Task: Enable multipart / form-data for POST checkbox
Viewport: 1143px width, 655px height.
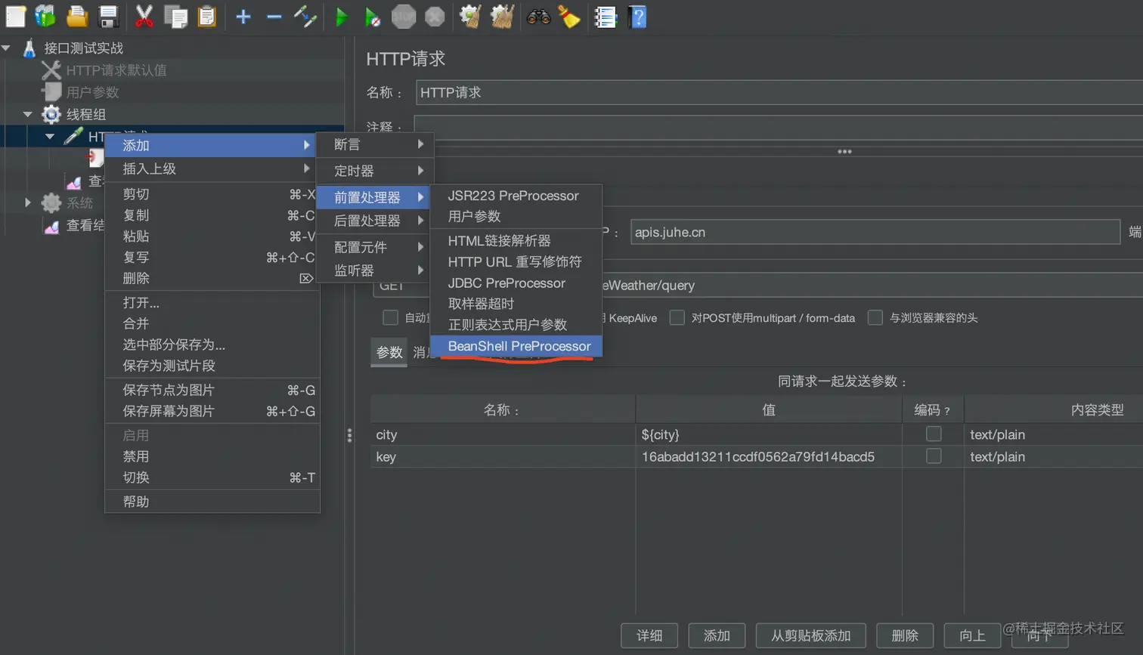Action: pyautogui.click(x=677, y=317)
